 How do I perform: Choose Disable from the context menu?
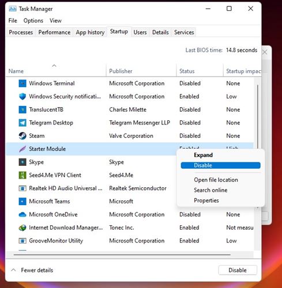click(220, 165)
